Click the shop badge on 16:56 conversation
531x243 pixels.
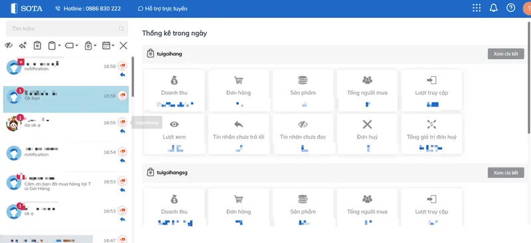point(122,95)
